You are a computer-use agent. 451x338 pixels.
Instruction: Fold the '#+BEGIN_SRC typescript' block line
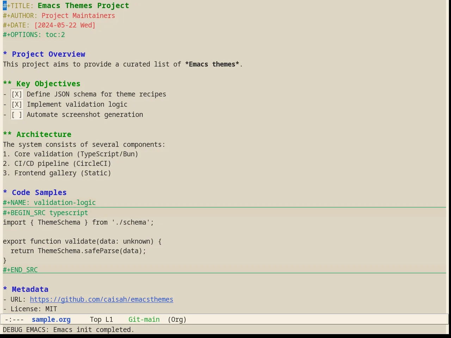coord(45,213)
